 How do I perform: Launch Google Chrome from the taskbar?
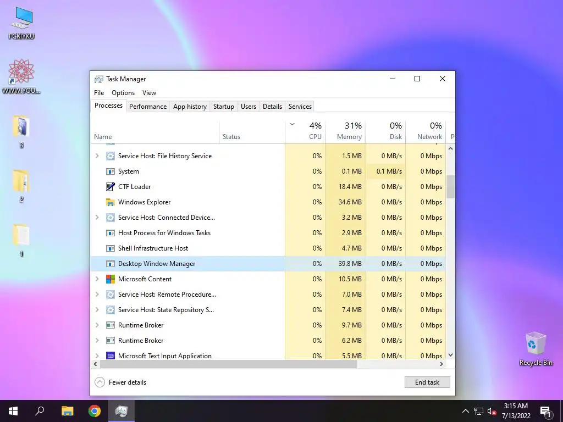95,411
